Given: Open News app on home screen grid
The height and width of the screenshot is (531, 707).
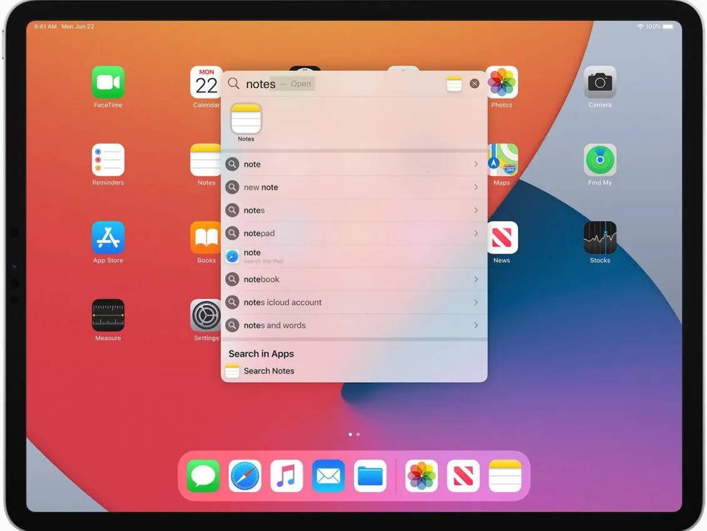Looking at the screenshot, I should click(x=502, y=238).
